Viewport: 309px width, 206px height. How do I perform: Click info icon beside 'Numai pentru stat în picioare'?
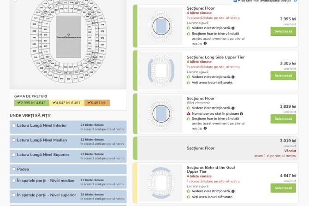pyautogui.click(x=242, y=113)
